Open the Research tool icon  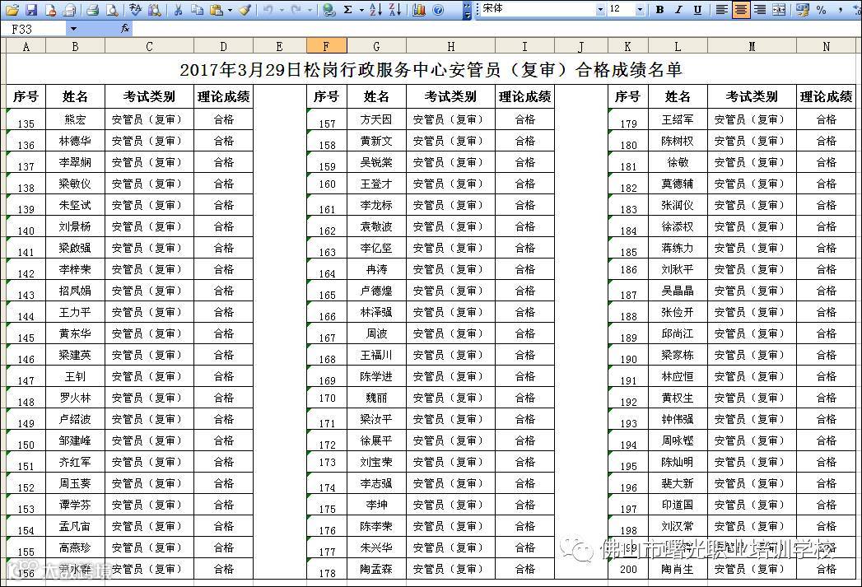coord(155,9)
